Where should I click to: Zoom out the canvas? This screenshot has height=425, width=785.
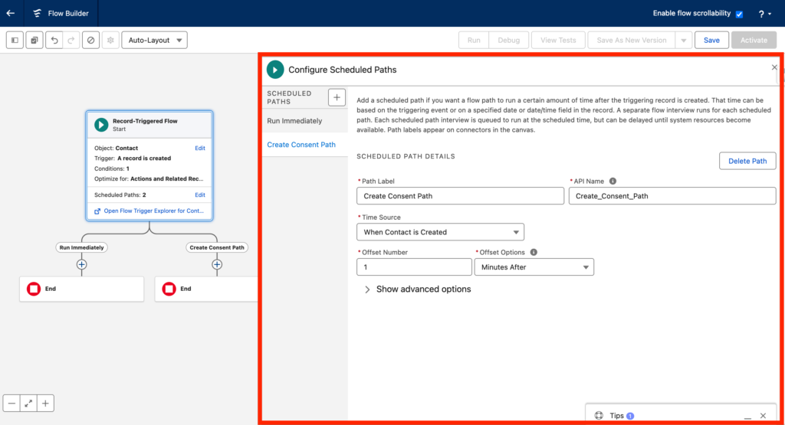point(11,403)
